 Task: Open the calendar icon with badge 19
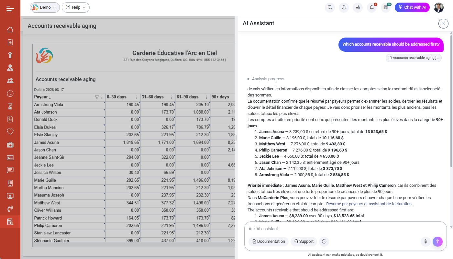point(386,7)
